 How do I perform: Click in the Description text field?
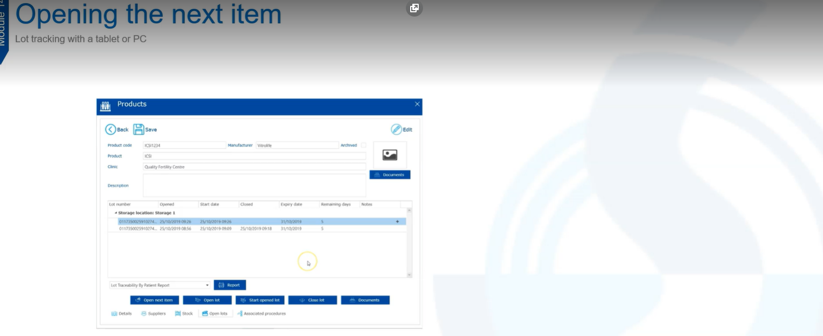coord(254,185)
